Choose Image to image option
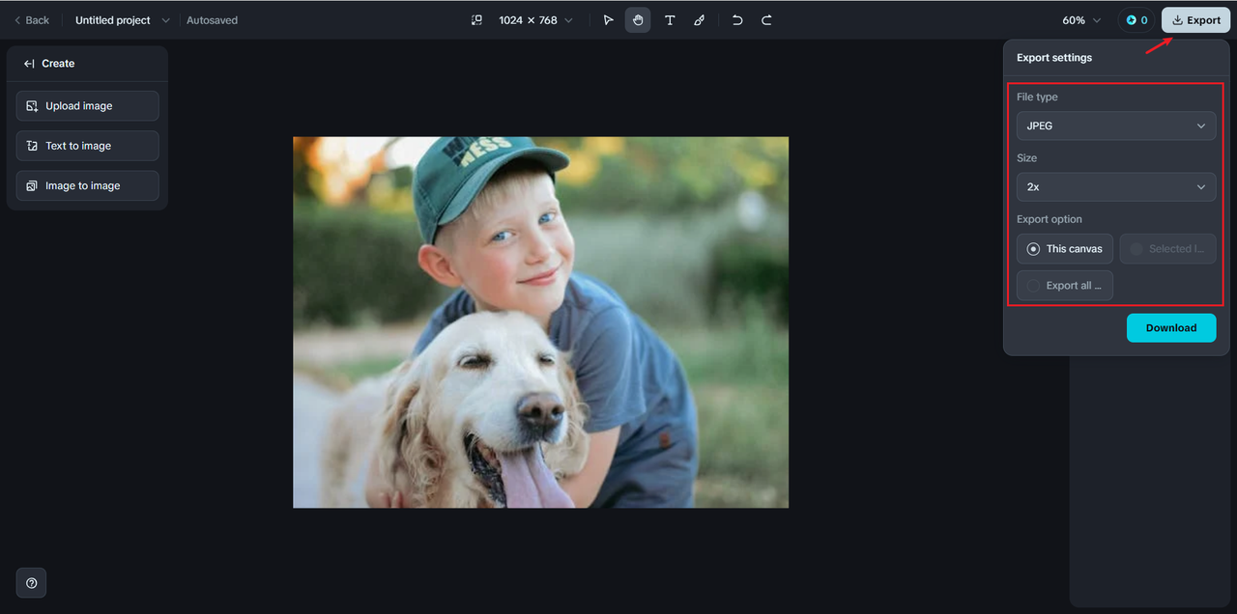This screenshot has height=614, width=1237. (87, 186)
